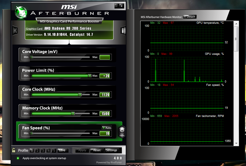
Task: Detach the hardware monitor window
Action: coord(190,17)
